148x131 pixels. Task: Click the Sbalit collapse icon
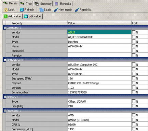pyautogui.click(x=41, y=10)
